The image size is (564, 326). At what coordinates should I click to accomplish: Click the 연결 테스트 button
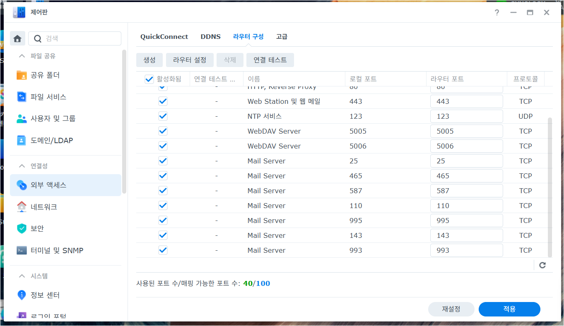(x=270, y=60)
